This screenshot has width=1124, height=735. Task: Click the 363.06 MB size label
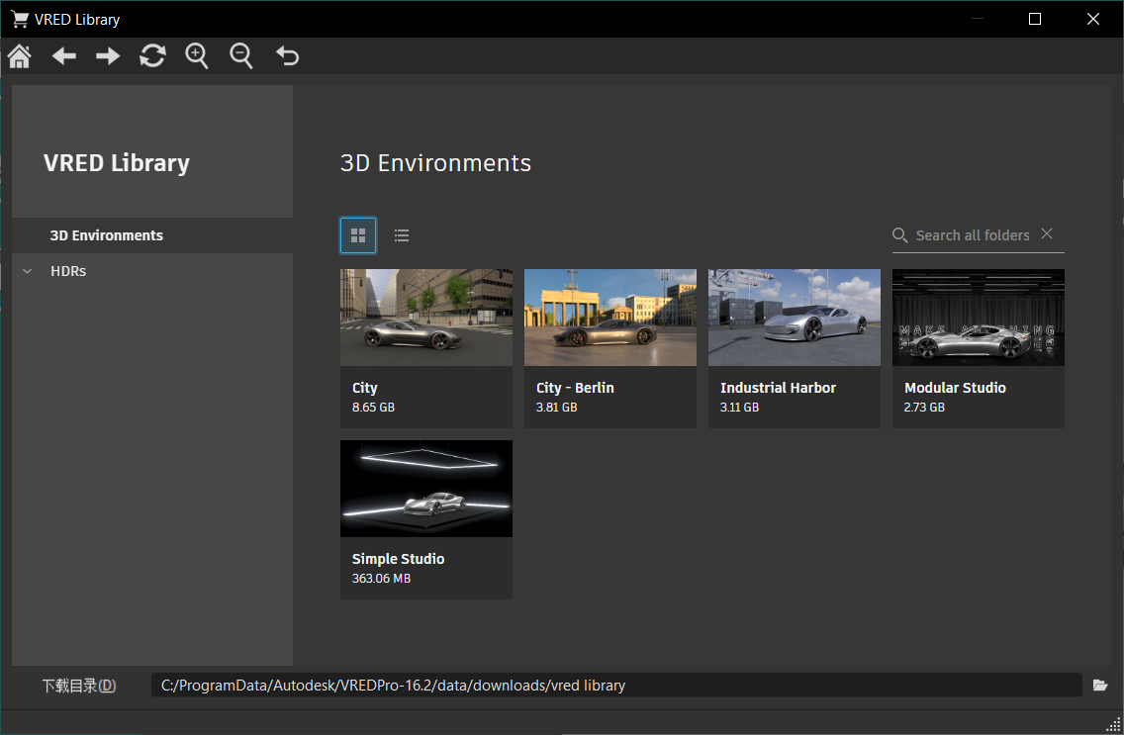[381, 578]
